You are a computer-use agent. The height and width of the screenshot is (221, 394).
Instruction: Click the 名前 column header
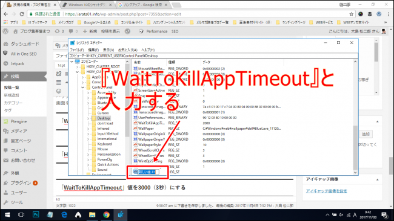(x=149, y=62)
